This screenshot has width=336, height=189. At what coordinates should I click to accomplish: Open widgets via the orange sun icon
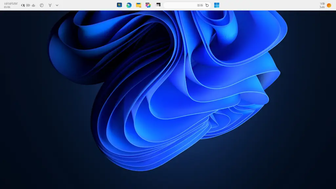click(x=329, y=5)
